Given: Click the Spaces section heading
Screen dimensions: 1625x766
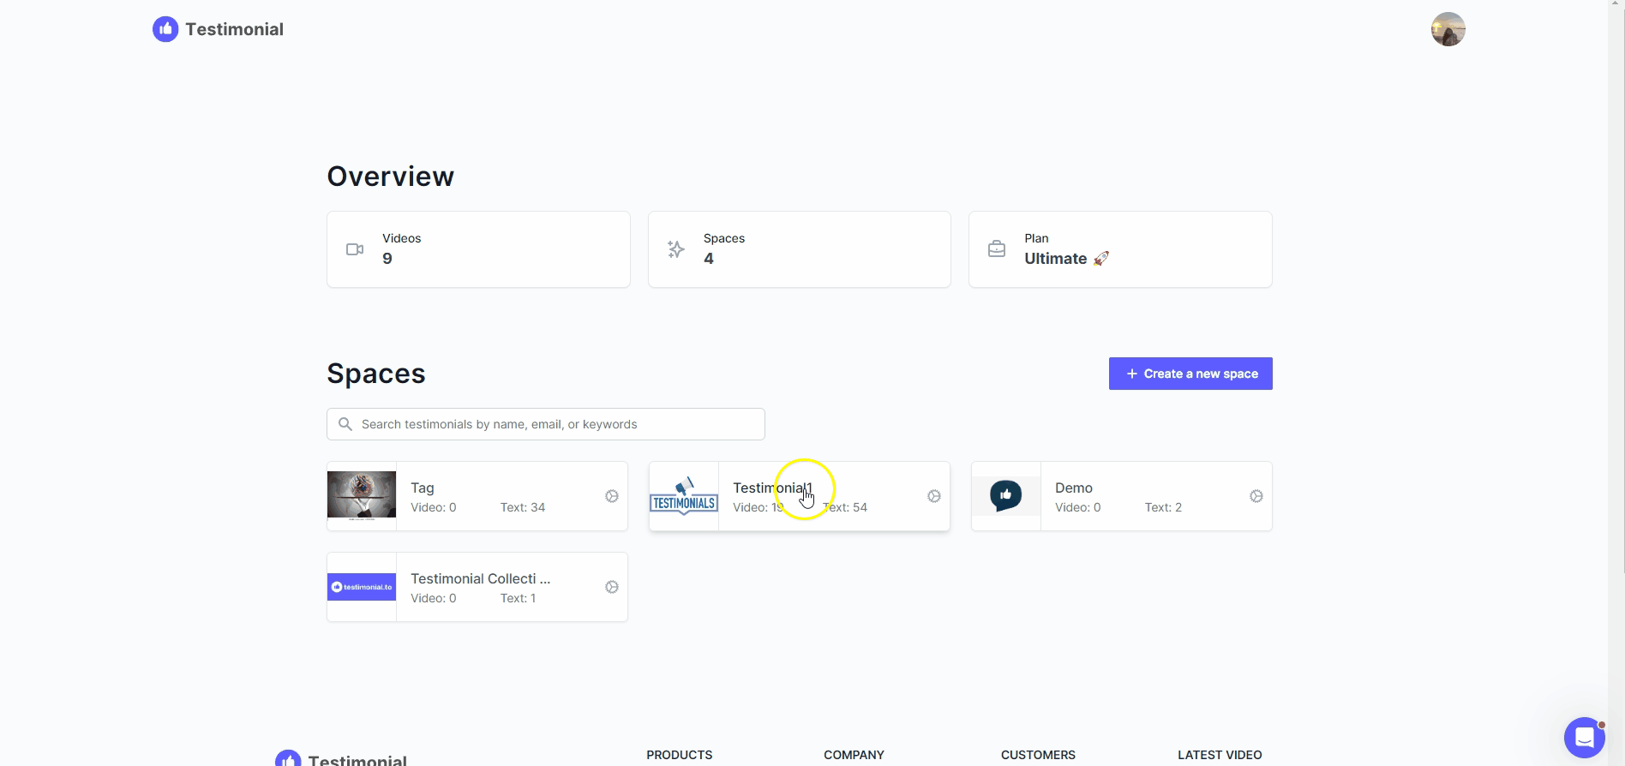Looking at the screenshot, I should tap(376, 374).
